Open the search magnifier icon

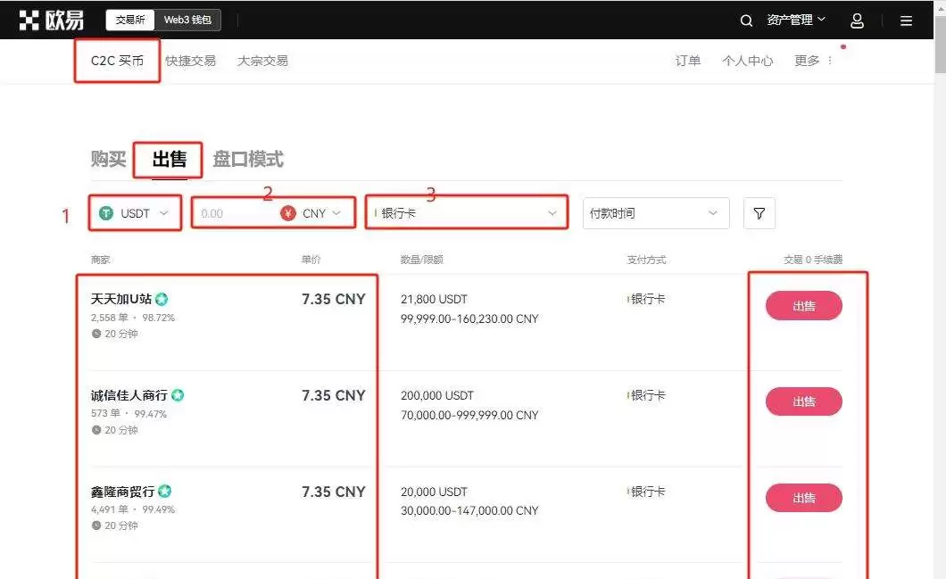(747, 19)
